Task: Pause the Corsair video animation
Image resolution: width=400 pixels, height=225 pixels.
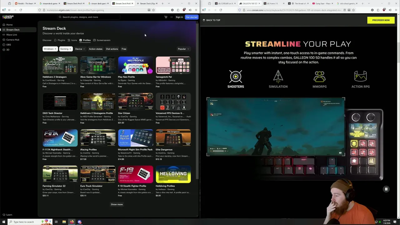Action: coord(386,189)
